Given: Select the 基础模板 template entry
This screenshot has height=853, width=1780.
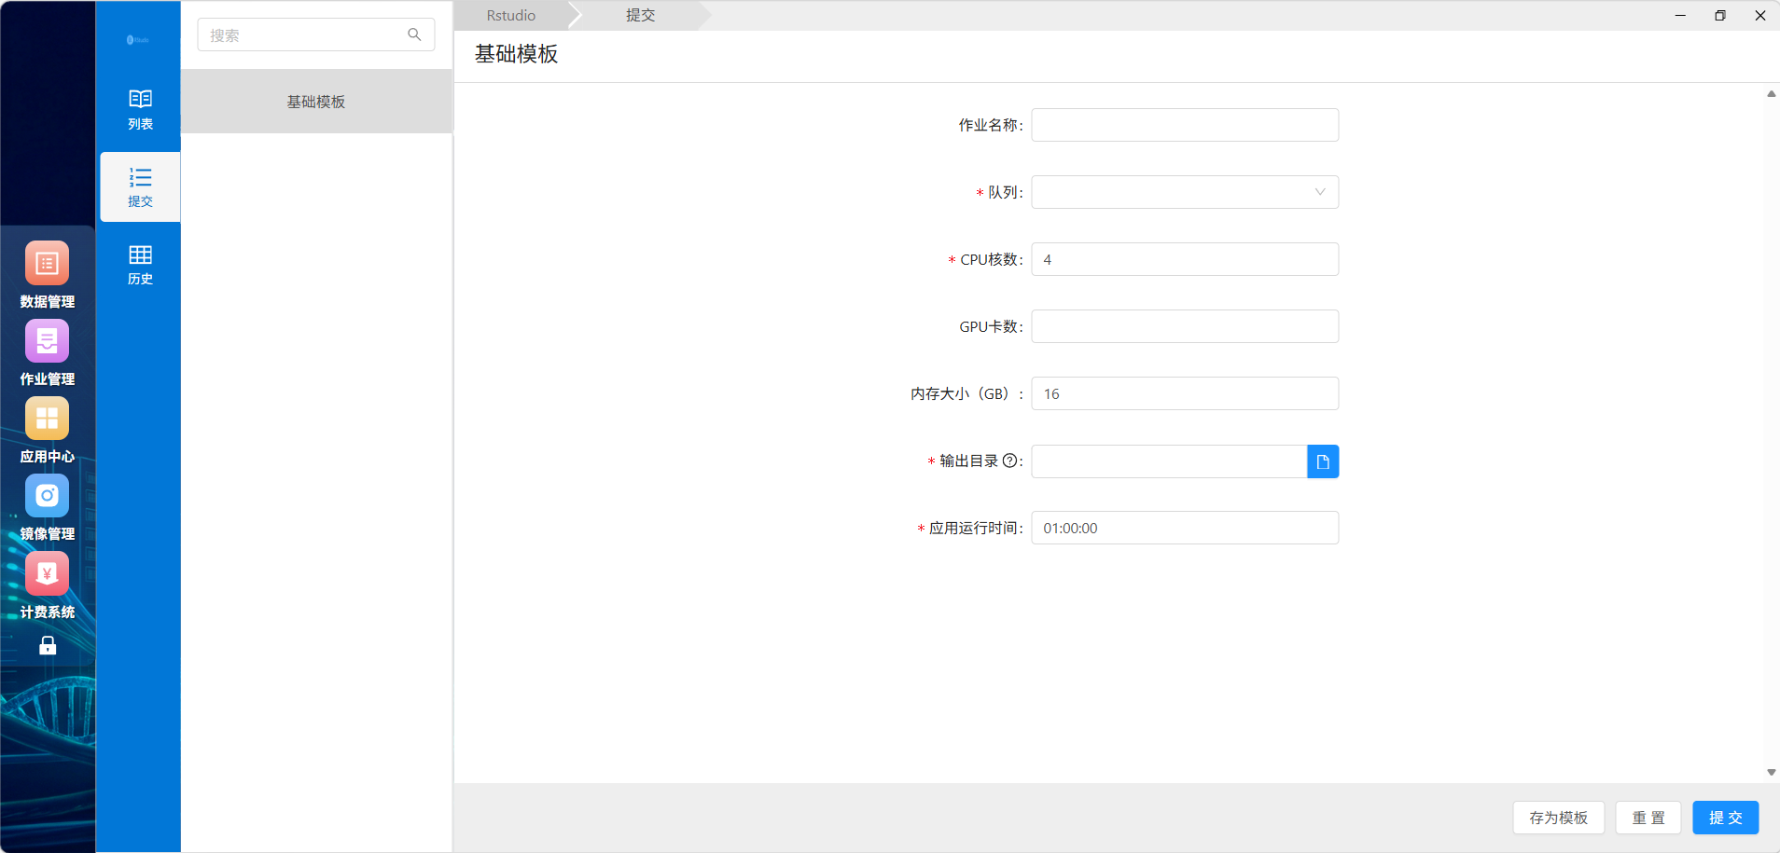Looking at the screenshot, I should pyautogui.click(x=316, y=102).
